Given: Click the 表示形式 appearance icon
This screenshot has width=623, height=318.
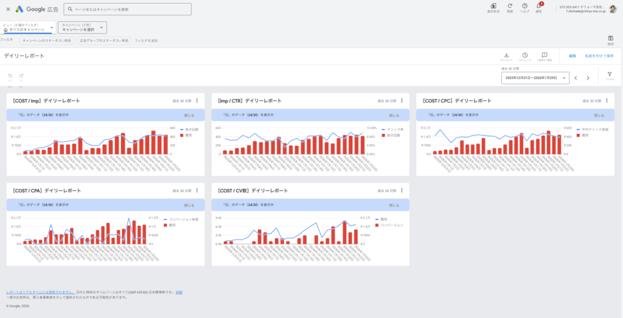Looking at the screenshot, I should (493, 6).
